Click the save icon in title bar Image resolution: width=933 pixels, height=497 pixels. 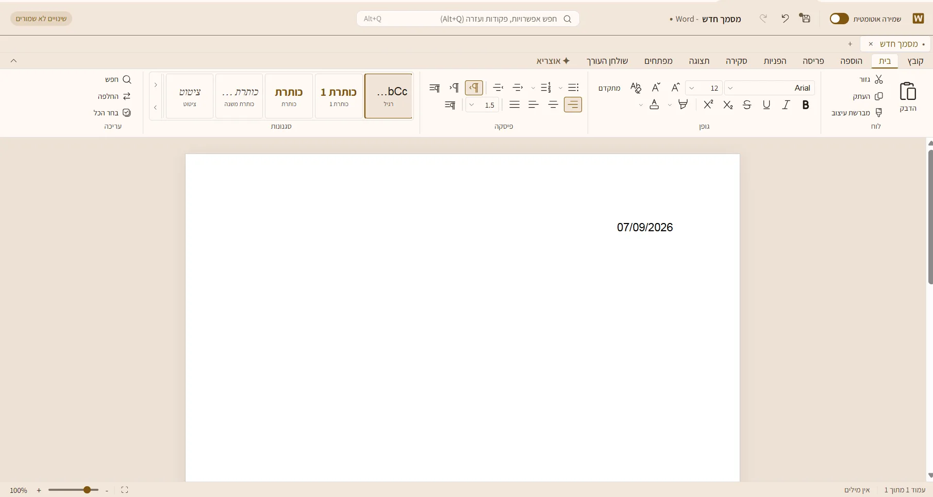click(805, 19)
